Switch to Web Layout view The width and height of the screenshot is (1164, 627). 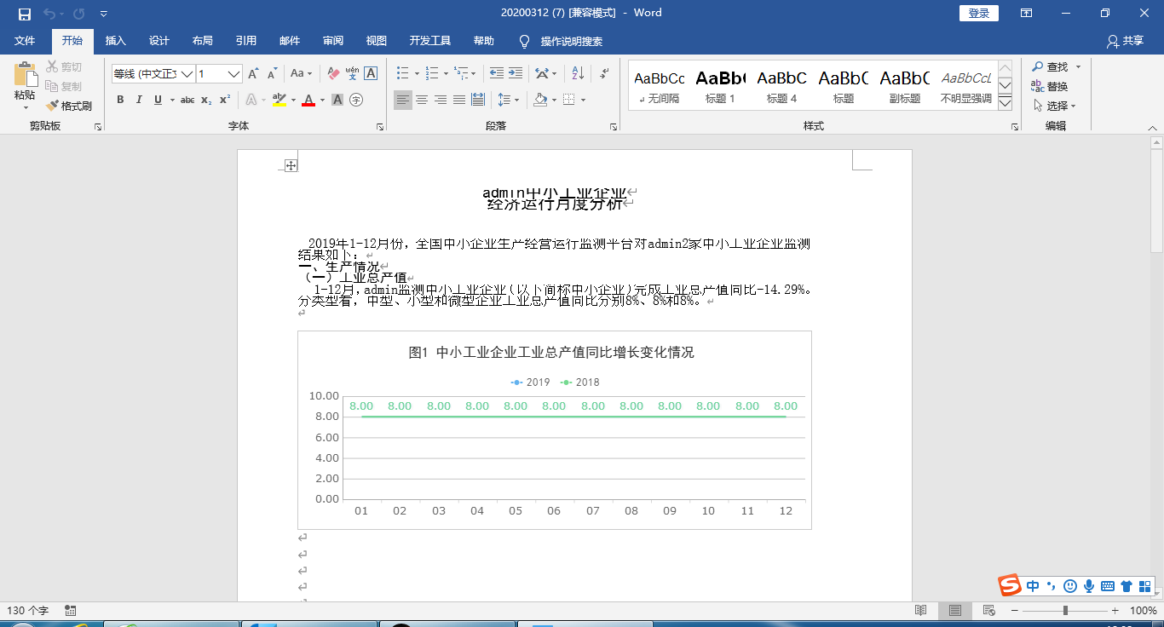coord(988,611)
